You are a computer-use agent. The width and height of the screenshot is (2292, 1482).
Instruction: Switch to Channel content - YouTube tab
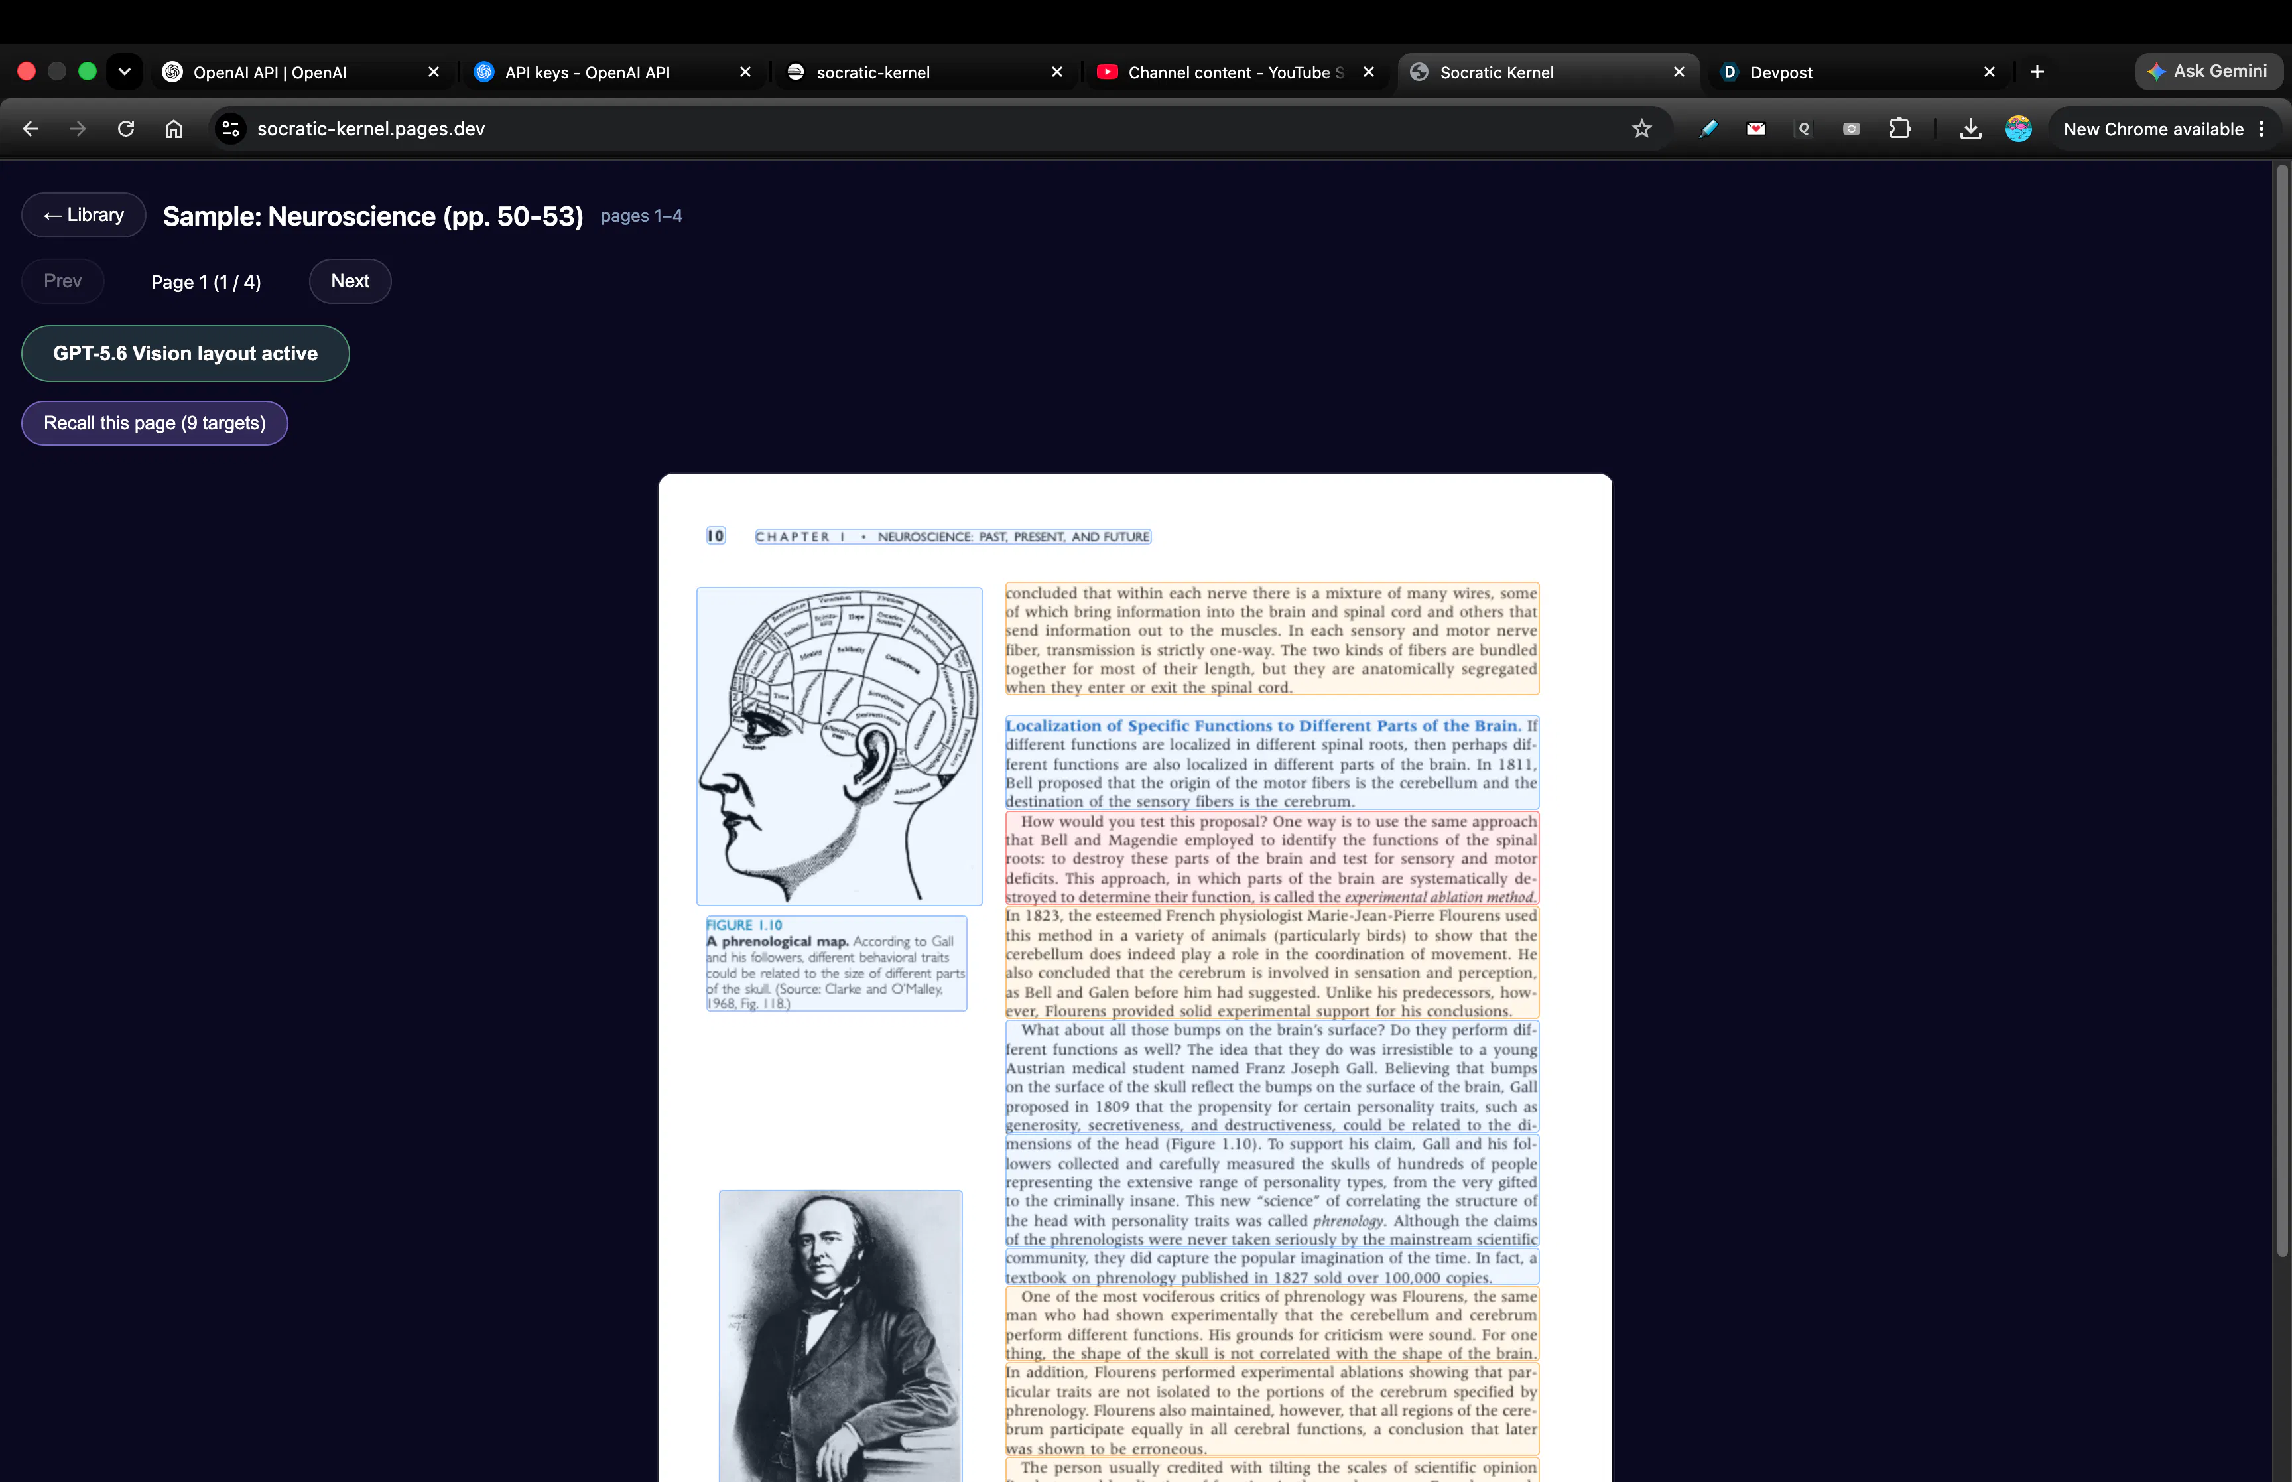(x=1237, y=72)
